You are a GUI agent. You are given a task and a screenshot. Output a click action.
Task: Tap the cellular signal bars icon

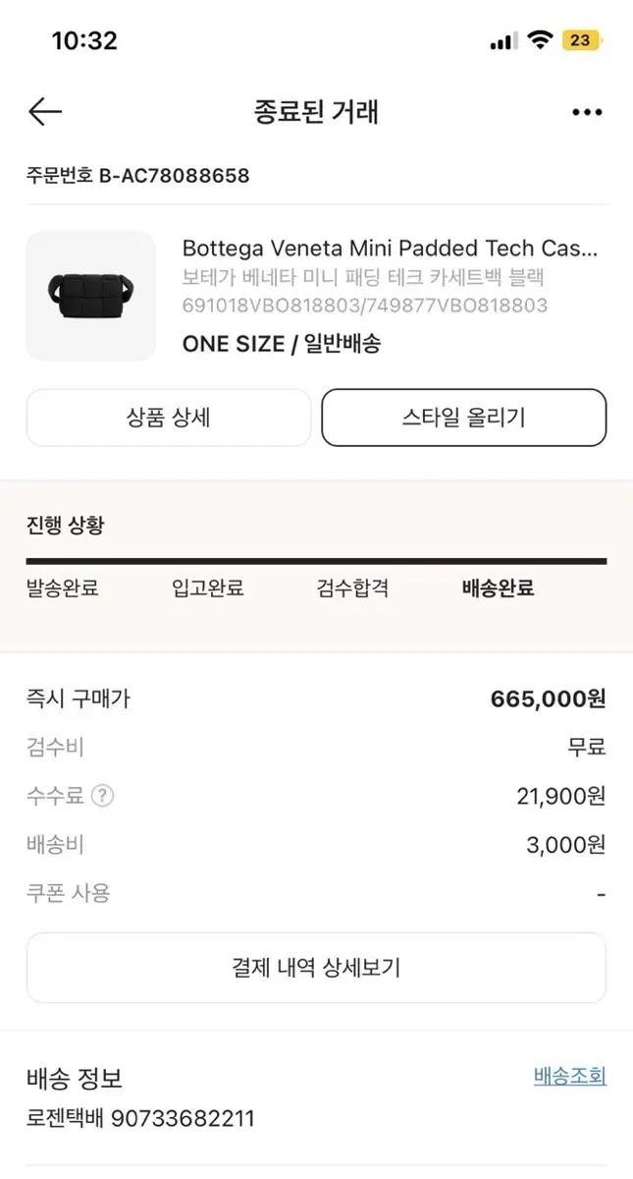(x=501, y=41)
